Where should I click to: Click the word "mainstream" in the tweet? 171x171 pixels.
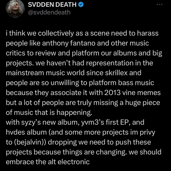[25, 73]
